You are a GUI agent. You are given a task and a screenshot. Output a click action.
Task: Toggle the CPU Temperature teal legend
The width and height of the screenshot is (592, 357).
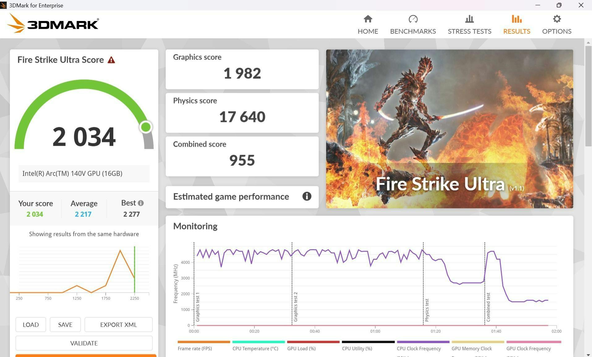click(x=258, y=342)
